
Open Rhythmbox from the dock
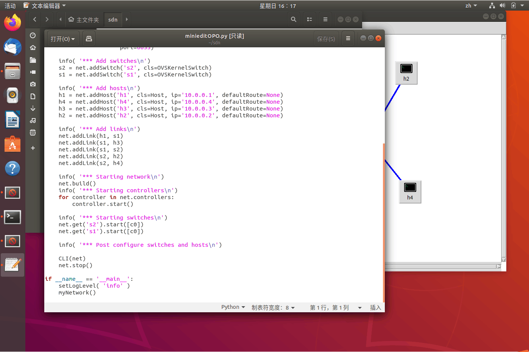coord(12,95)
